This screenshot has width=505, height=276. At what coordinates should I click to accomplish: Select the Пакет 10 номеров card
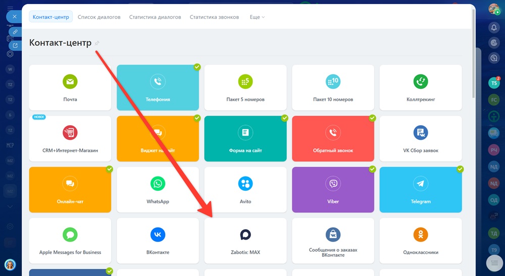(x=333, y=87)
